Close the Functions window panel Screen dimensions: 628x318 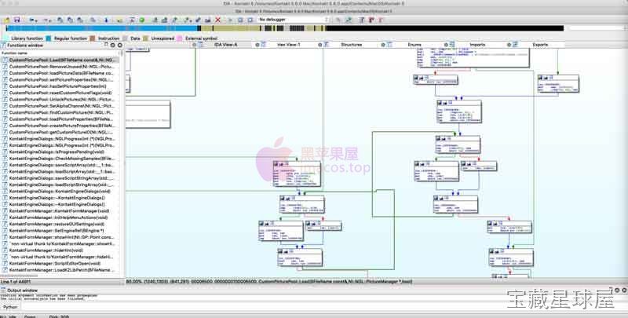click(119, 45)
